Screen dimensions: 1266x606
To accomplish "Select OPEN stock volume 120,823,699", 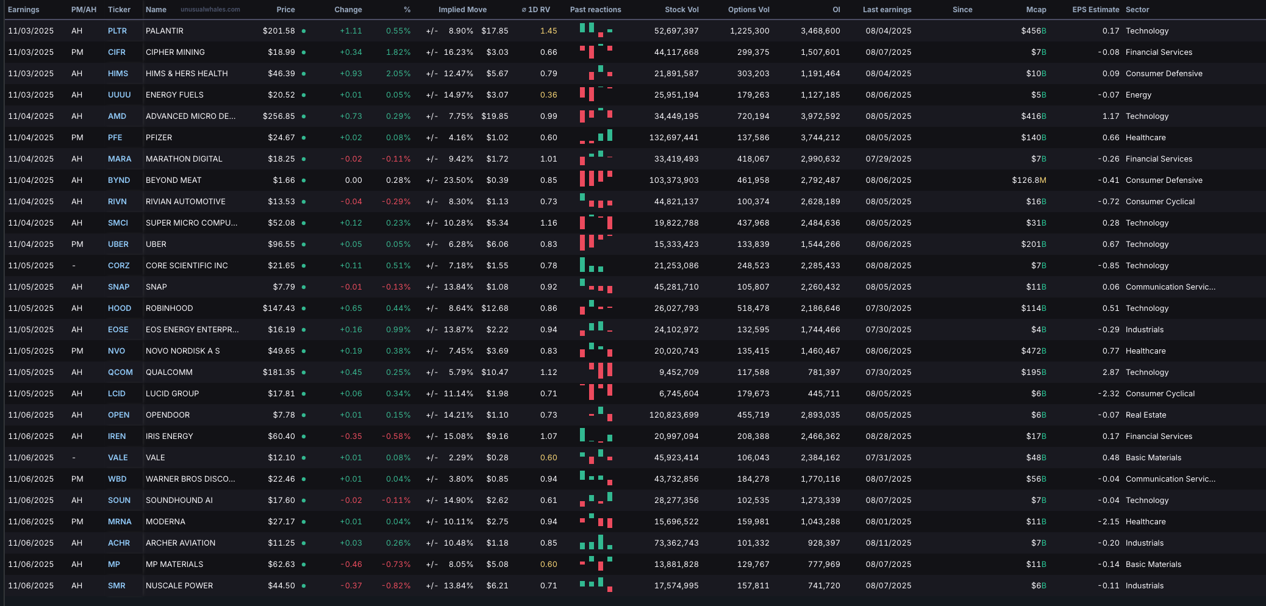I will click(x=674, y=415).
